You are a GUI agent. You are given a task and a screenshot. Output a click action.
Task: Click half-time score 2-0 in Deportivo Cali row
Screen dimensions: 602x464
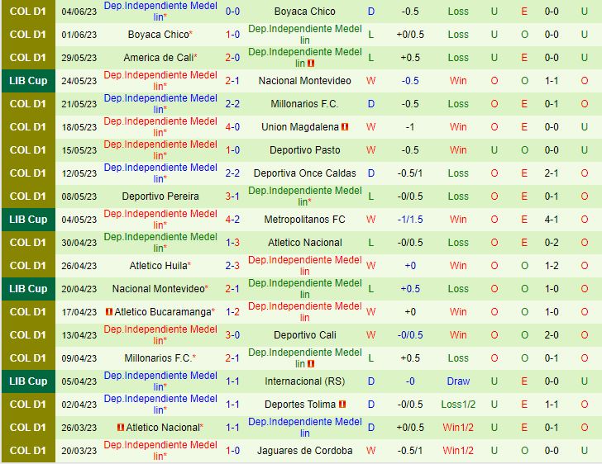click(x=552, y=335)
